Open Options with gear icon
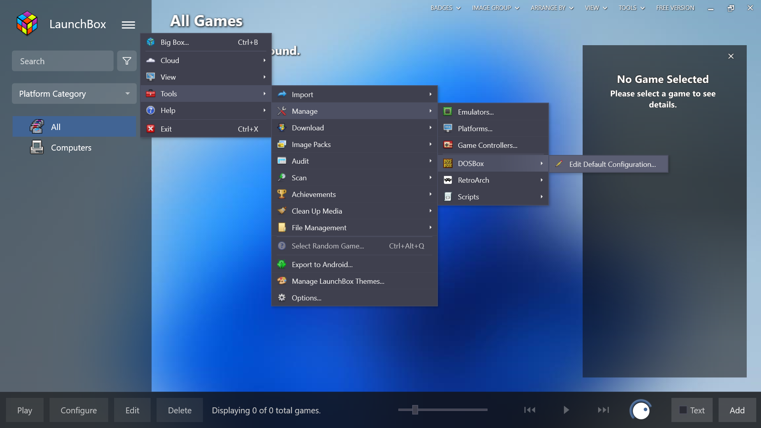This screenshot has height=428, width=761. (x=306, y=298)
